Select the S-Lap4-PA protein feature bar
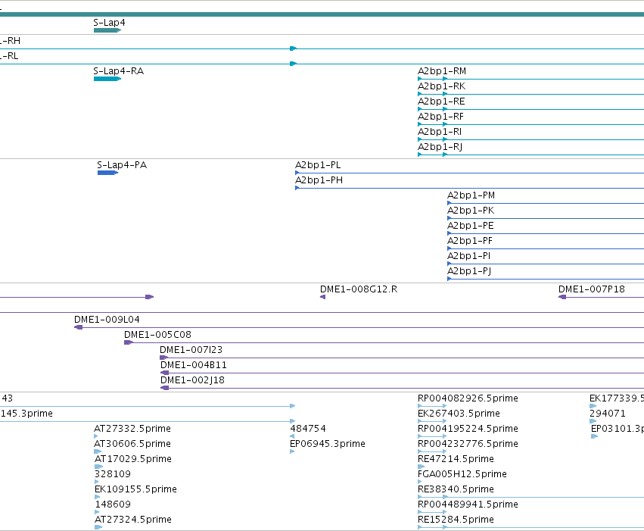 (107, 173)
